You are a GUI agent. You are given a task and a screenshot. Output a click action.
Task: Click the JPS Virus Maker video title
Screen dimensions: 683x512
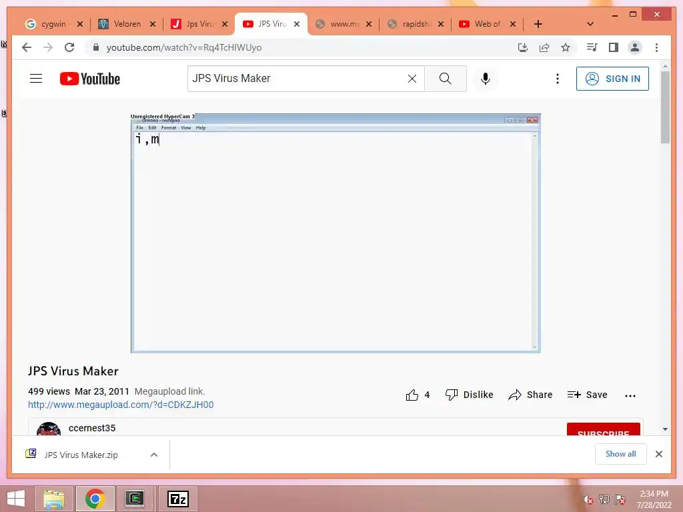(x=73, y=371)
